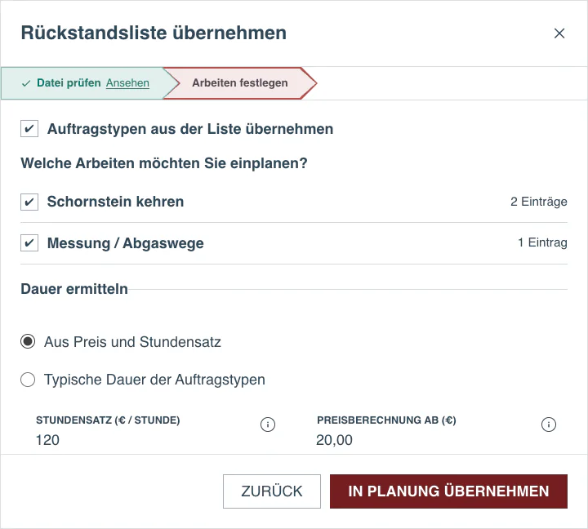Click the Stundensatz (€ / Stunde) label
588x529 pixels.
click(x=108, y=420)
